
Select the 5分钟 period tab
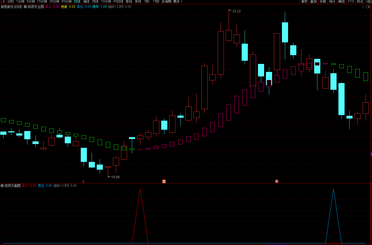click(x=31, y=2)
